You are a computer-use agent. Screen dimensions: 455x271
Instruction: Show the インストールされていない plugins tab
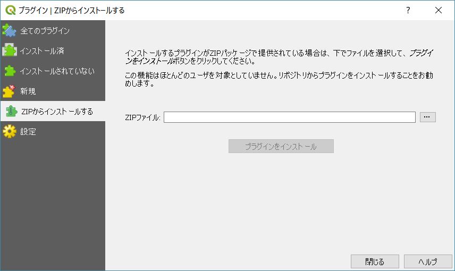tap(53, 71)
